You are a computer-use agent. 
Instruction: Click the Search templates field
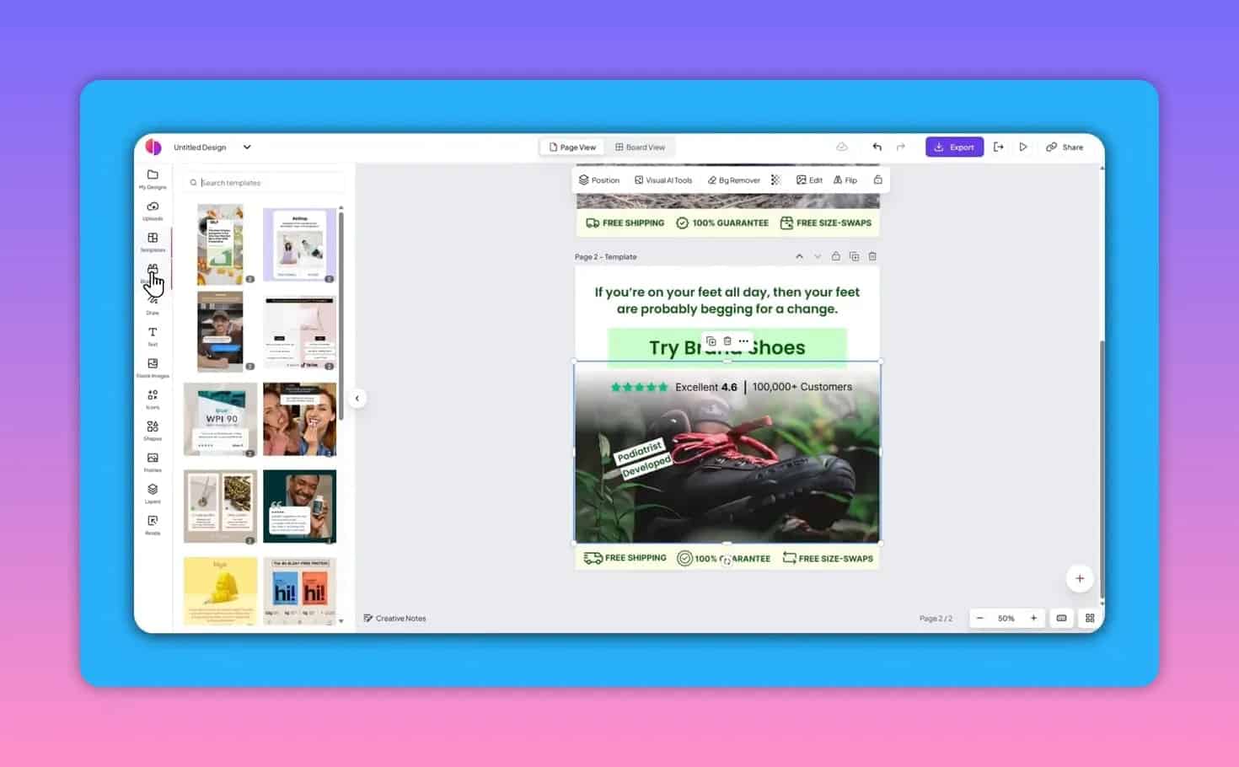click(265, 182)
